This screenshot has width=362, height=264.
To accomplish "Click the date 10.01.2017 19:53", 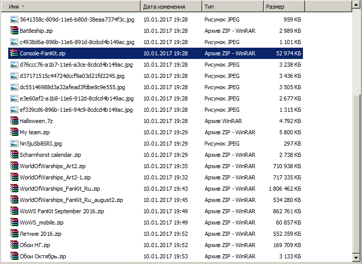I will [165, 257].
